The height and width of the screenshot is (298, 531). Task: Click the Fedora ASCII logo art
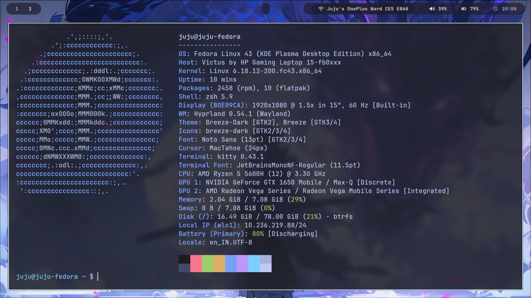click(89, 114)
